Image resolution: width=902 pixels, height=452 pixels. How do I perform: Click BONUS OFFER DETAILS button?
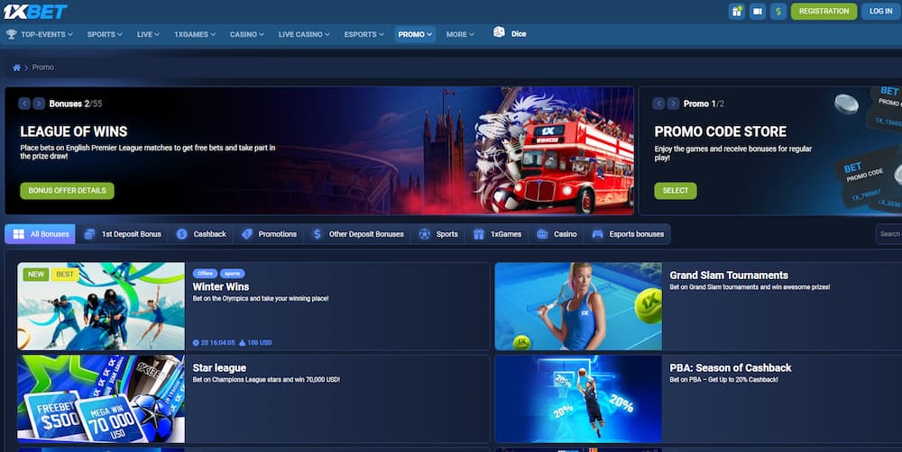tap(68, 191)
